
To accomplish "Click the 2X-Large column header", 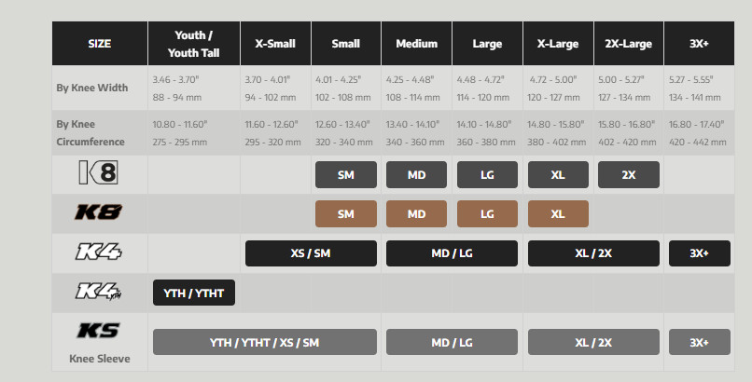I will (x=629, y=44).
